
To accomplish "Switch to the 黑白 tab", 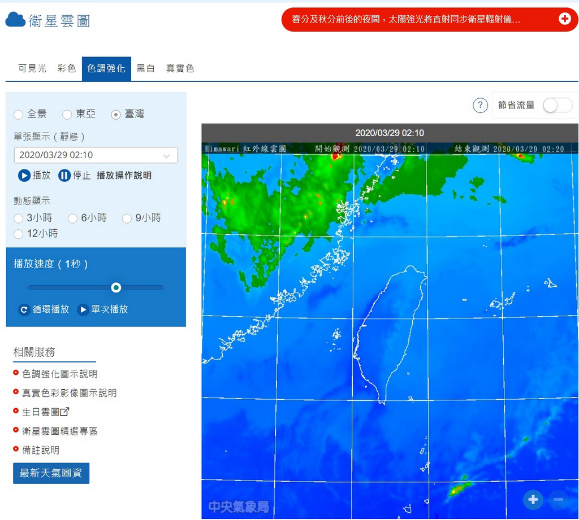I will (145, 68).
